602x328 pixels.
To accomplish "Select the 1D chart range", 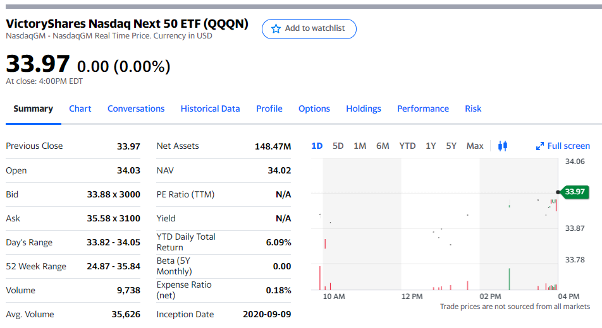I will pos(317,146).
